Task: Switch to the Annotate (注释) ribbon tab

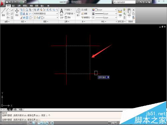Action: 19,6
